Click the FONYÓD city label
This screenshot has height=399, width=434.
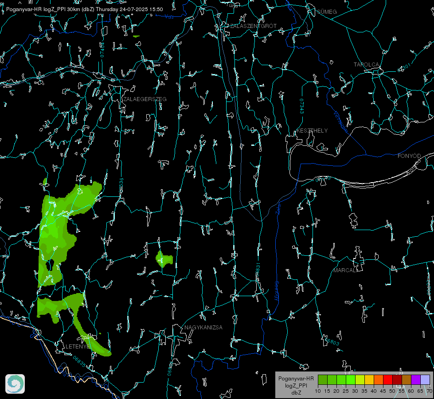[x=409, y=156]
